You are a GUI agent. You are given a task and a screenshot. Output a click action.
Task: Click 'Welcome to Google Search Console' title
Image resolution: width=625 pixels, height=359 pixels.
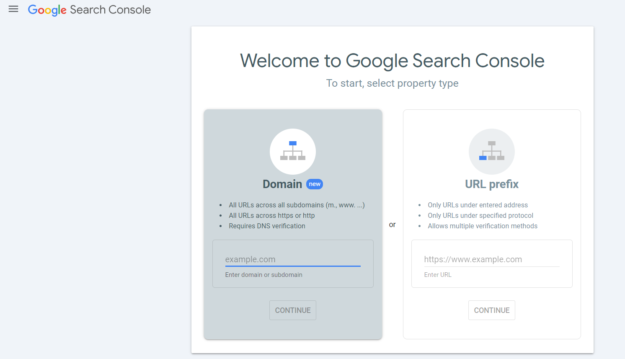(392, 61)
